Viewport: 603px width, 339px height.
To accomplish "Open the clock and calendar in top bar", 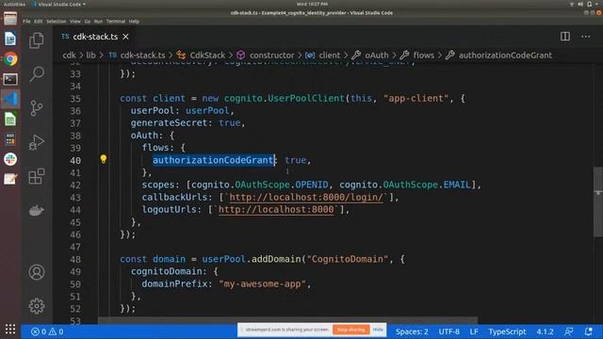I will (312, 4).
